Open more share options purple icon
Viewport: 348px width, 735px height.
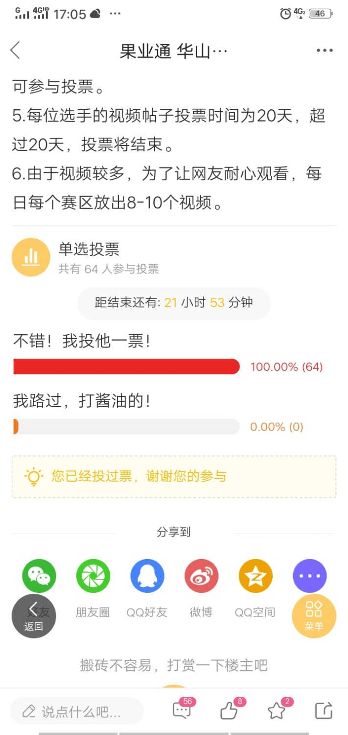pos(309,576)
